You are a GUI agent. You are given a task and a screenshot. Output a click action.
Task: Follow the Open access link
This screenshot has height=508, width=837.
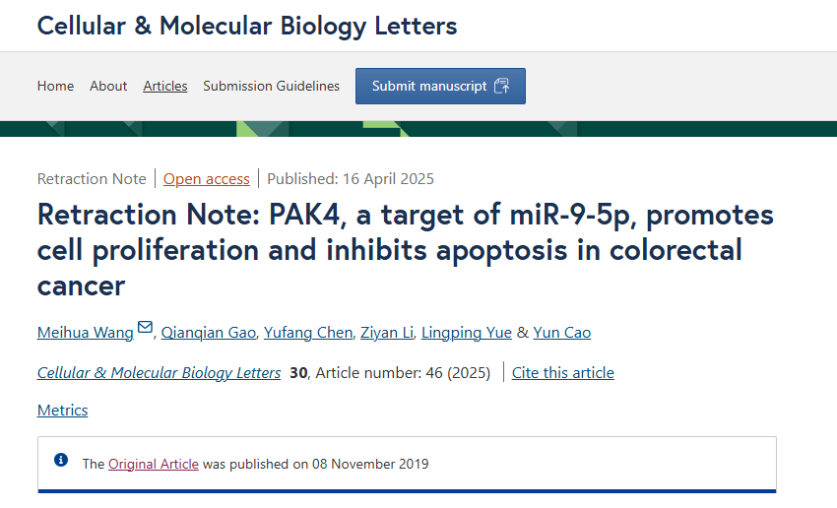point(207,179)
